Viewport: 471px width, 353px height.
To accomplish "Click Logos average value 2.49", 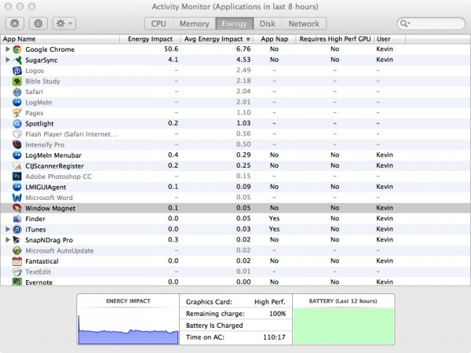I will pos(243,70).
